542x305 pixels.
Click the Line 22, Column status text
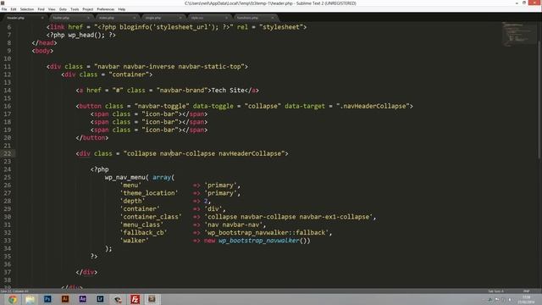coord(15,291)
